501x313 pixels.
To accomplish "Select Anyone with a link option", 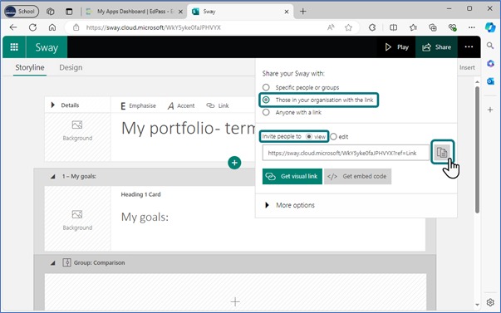I will coord(266,112).
